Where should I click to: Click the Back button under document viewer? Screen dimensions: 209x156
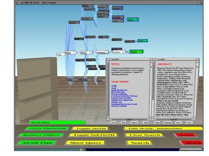124,122
